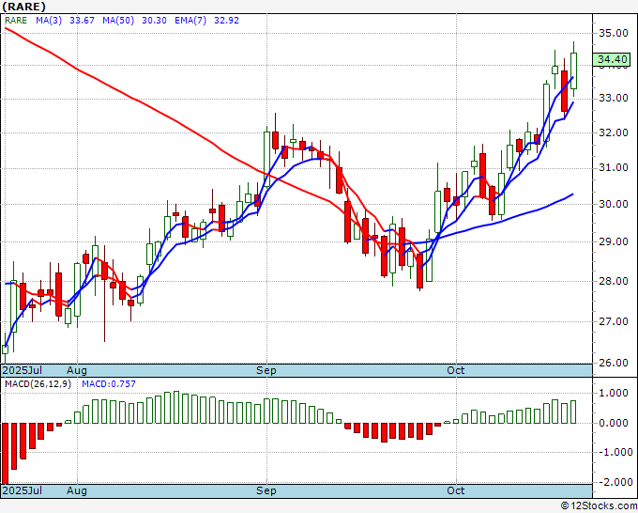Click the 29.00 price axis label
Image resolution: width=638 pixels, height=513 pixels.
[x=614, y=241]
